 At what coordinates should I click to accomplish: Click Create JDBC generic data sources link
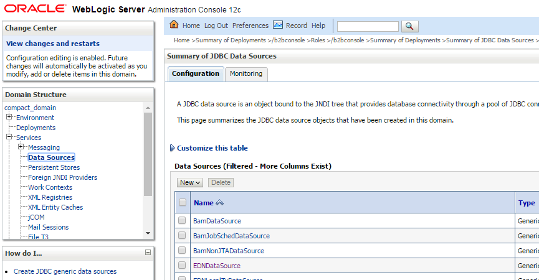pos(65,271)
